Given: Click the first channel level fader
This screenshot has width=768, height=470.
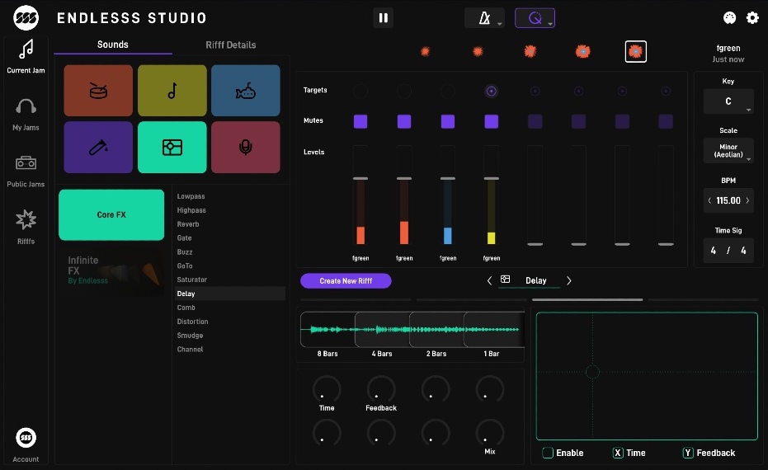Looking at the screenshot, I should (360, 179).
